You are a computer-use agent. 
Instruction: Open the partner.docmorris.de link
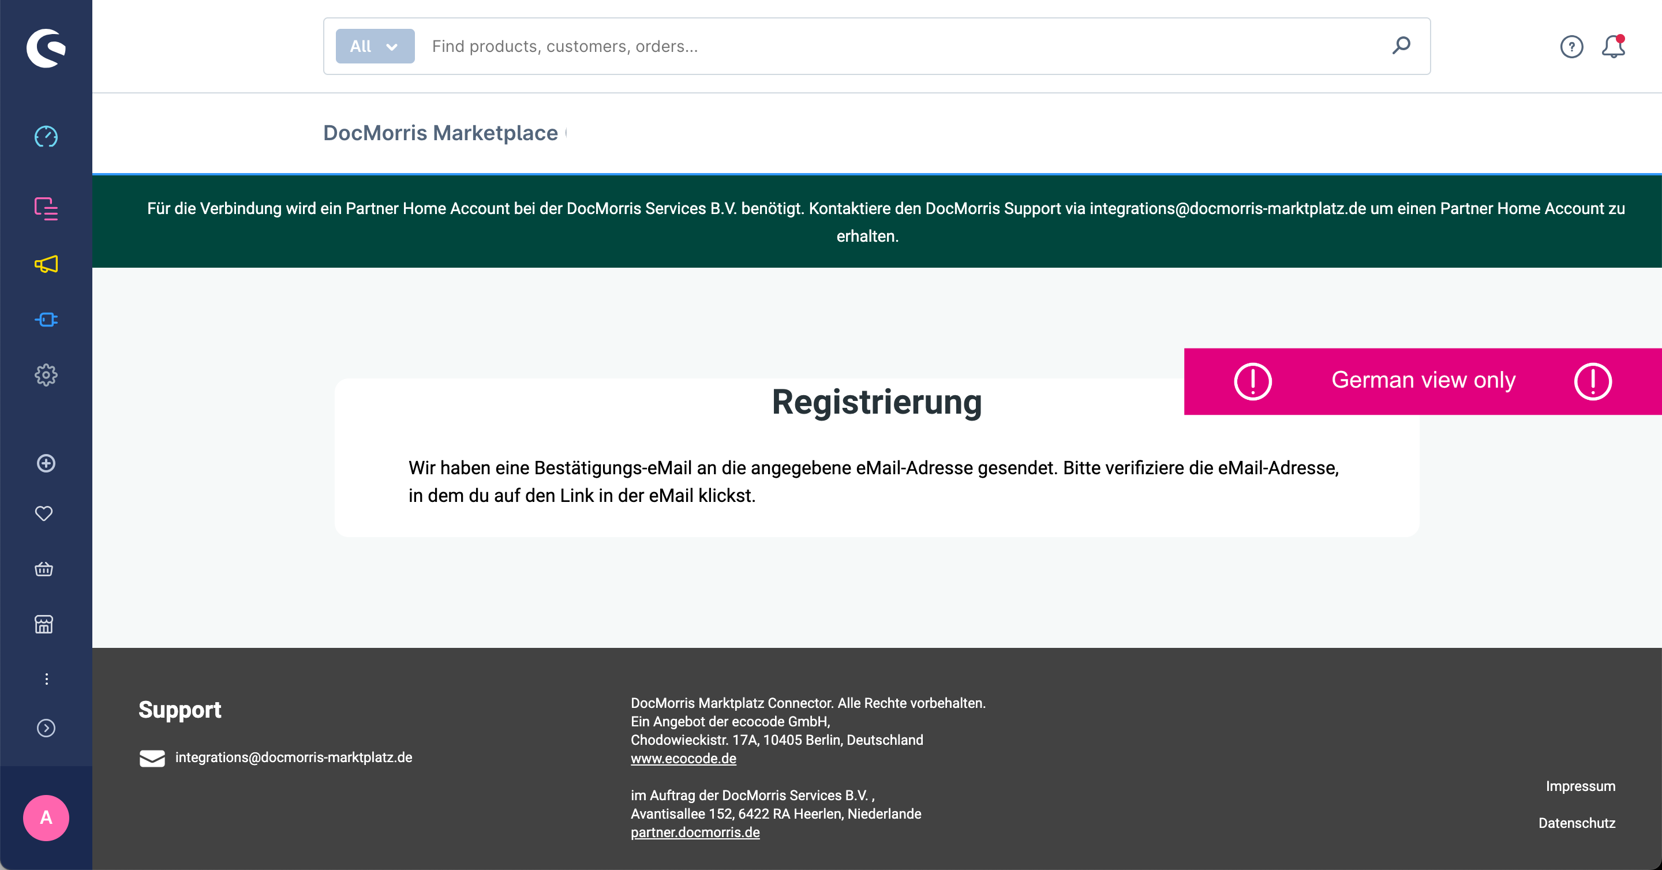(695, 832)
